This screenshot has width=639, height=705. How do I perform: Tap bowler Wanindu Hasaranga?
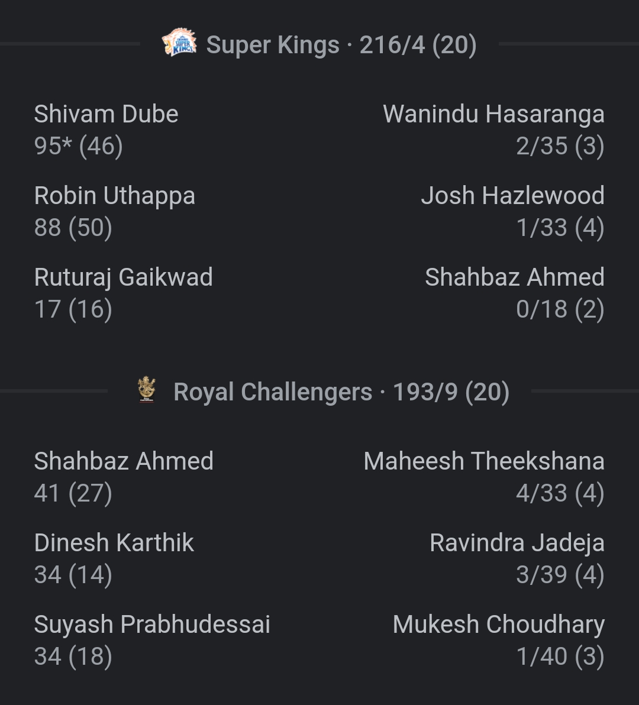(493, 114)
